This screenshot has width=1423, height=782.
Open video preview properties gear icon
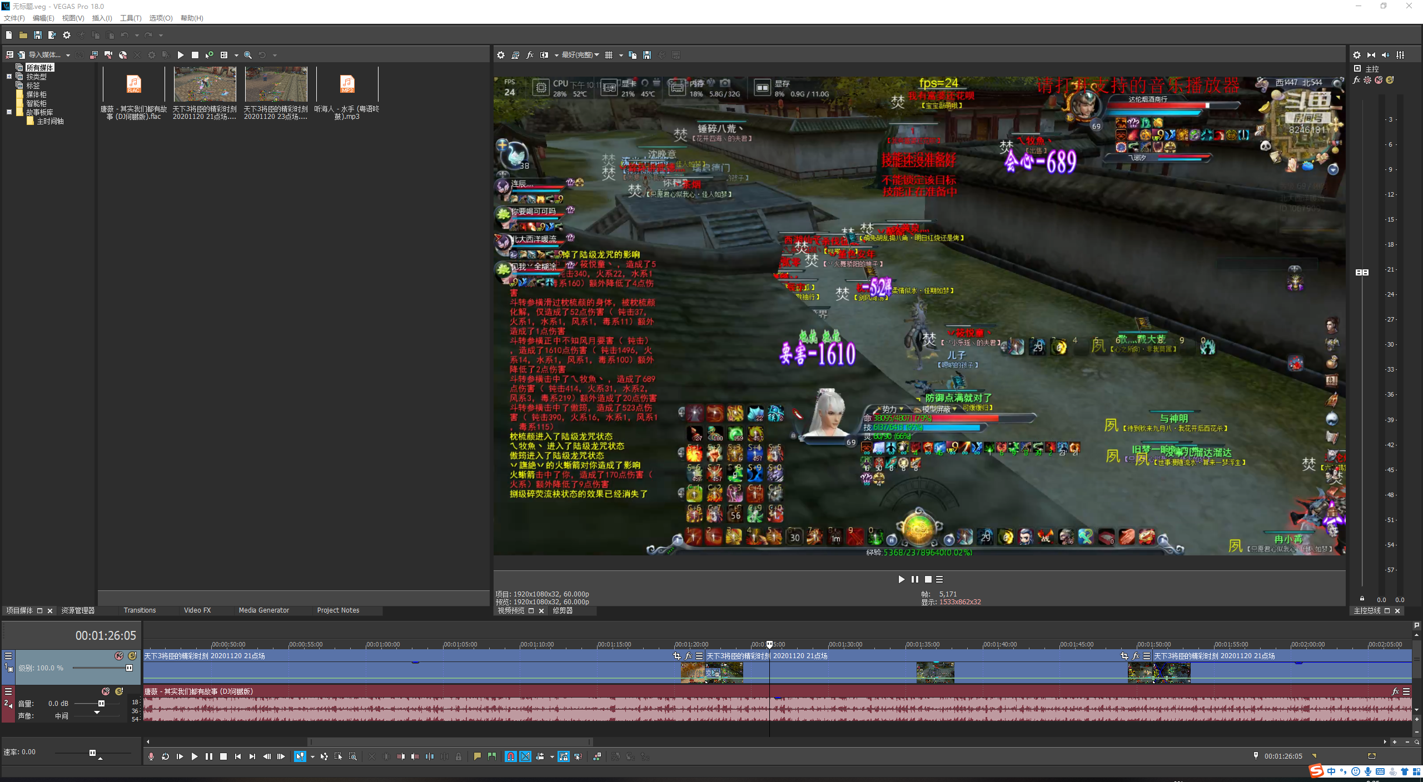pos(501,55)
